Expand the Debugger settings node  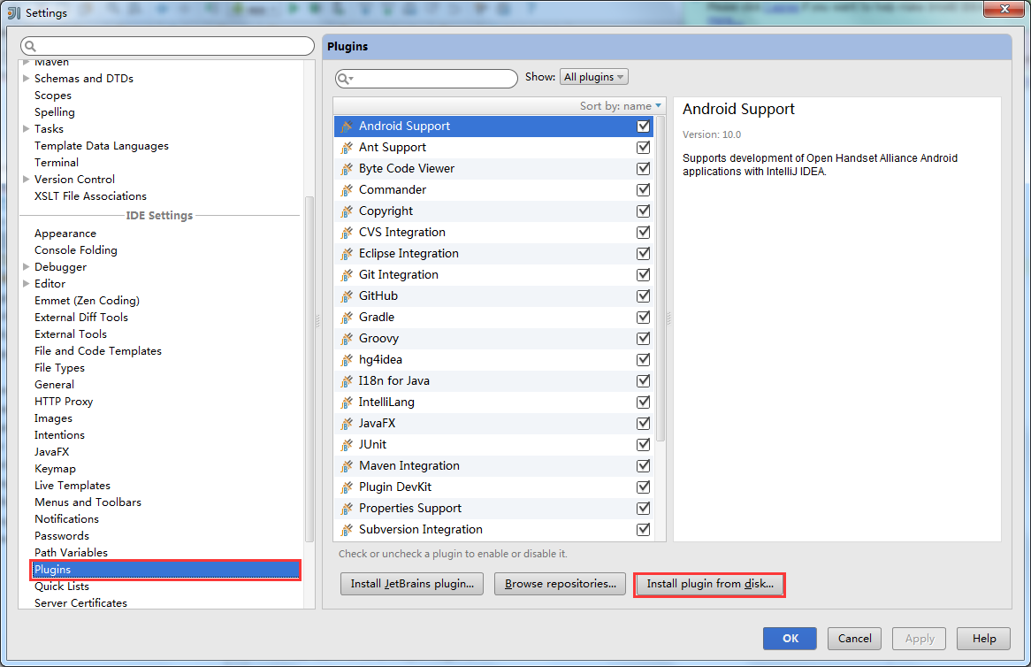(x=27, y=266)
